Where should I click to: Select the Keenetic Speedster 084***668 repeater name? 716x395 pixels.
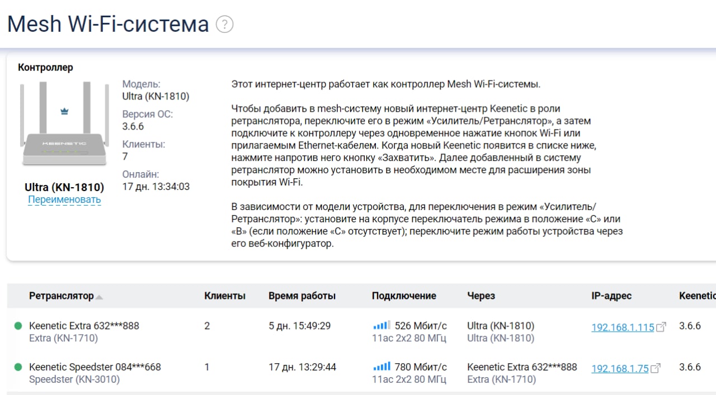[95, 367]
